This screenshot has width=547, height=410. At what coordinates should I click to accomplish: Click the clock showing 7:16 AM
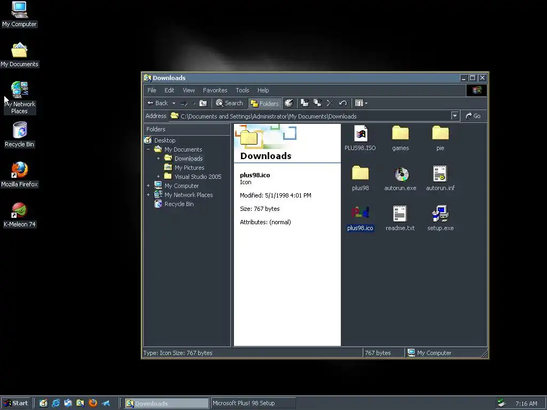click(526, 404)
